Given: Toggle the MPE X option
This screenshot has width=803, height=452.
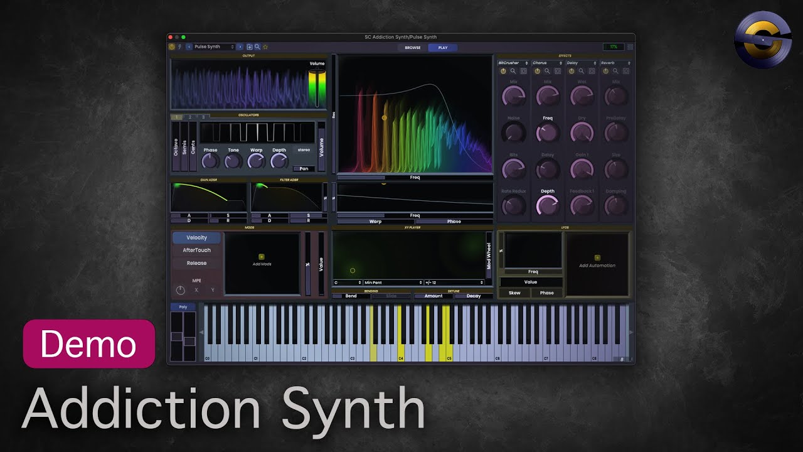Looking at the screenshot, I should click(196, 290).
